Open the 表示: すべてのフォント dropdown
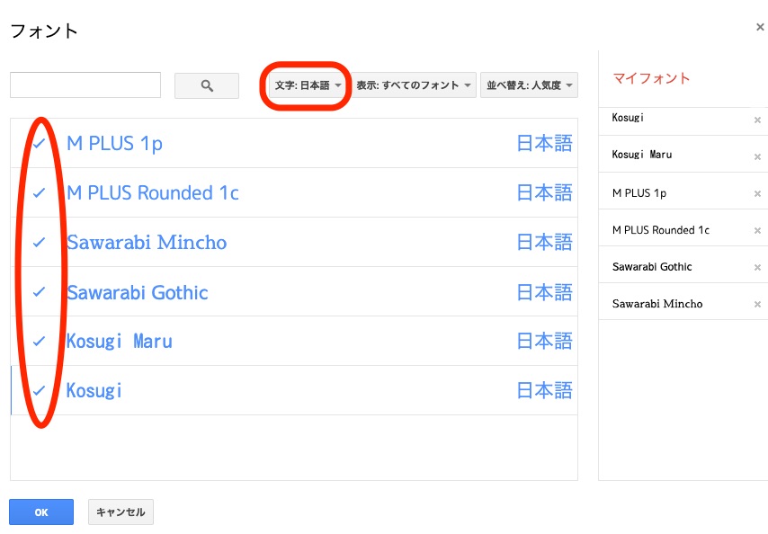The image size is (768, 534). tap(414, 85)
